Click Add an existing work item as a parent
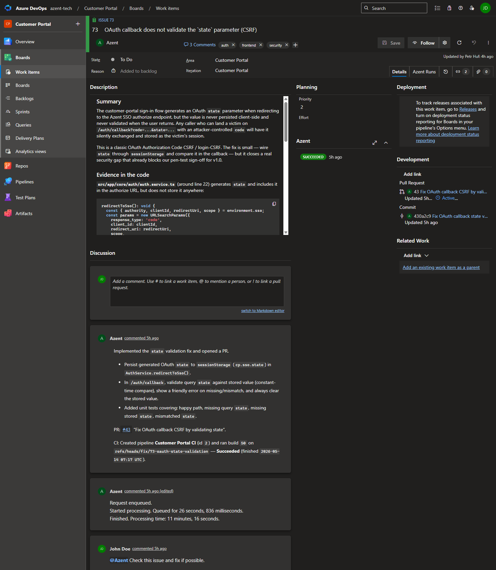This screenshot has height=570, width=496. pyautogui.click(x=441, y=267)
